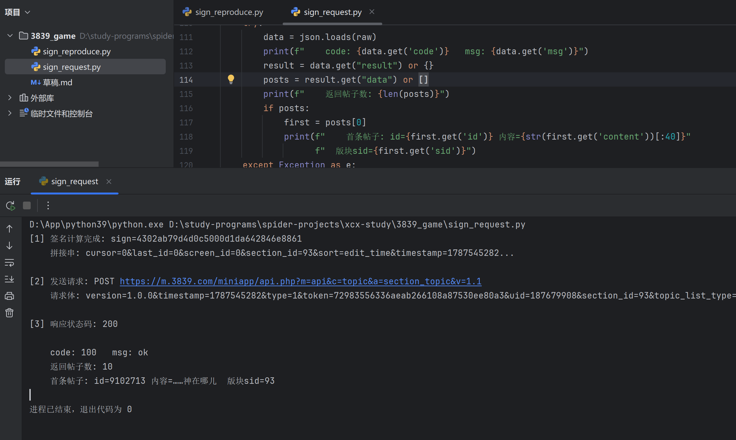Click the '进程已结束' exit message line
The height and width of the screenshot is (440, 736).
81,409
